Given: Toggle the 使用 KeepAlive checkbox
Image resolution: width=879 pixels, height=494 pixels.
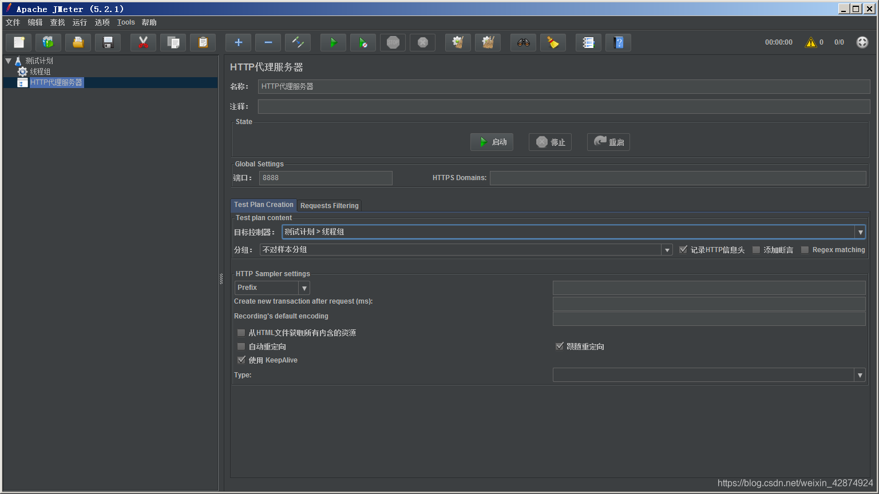Looking at the screenshot, I should [x=241, y=360].
